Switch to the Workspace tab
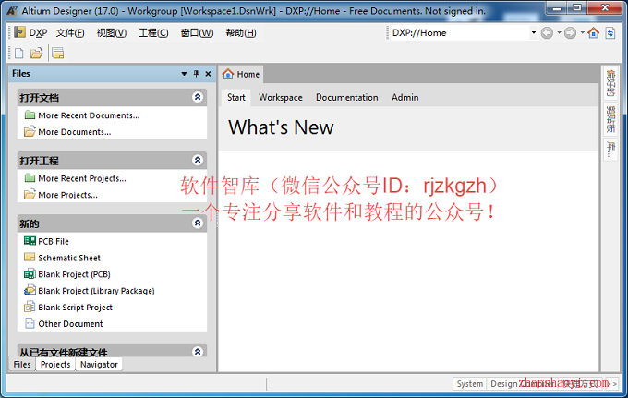This screenshot has width=628, height=398. 281,97
